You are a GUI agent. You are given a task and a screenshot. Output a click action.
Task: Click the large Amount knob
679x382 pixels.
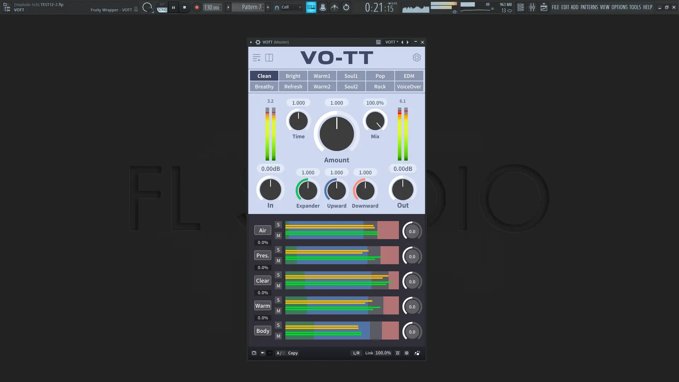337,134
